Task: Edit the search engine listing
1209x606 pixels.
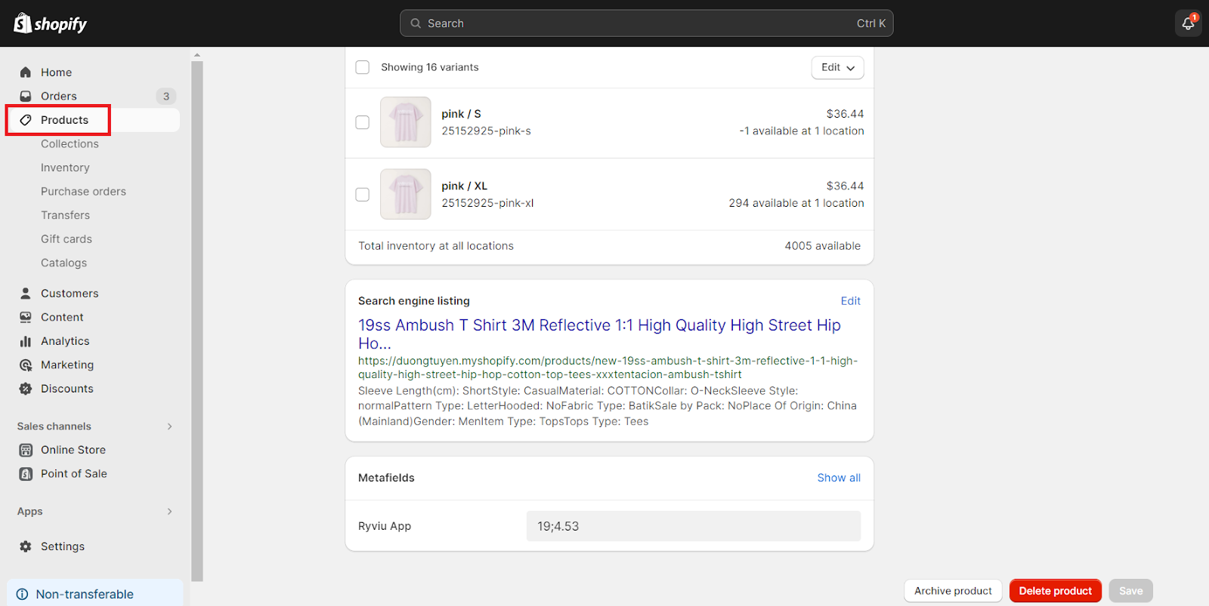Action: click(850, 301)
